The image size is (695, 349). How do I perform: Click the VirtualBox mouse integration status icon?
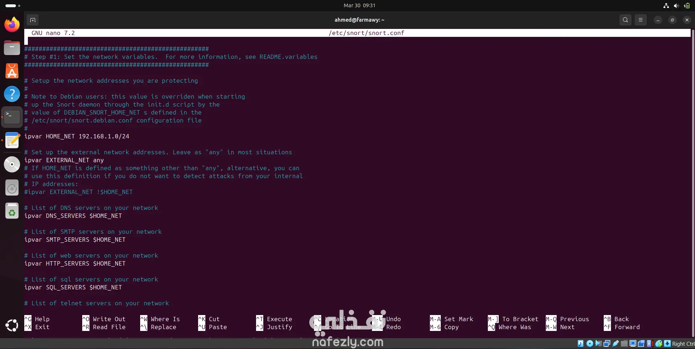click(659, 344)
